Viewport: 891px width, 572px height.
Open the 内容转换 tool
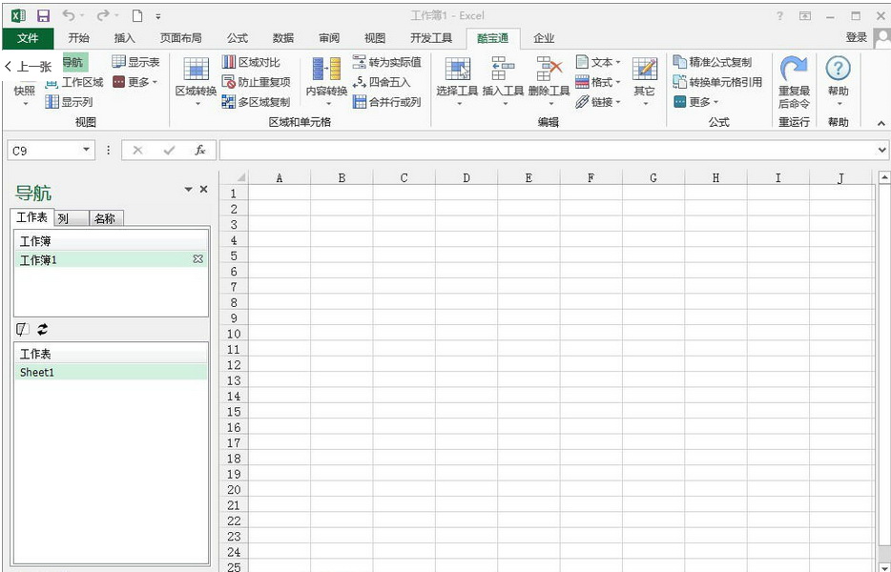326,82
